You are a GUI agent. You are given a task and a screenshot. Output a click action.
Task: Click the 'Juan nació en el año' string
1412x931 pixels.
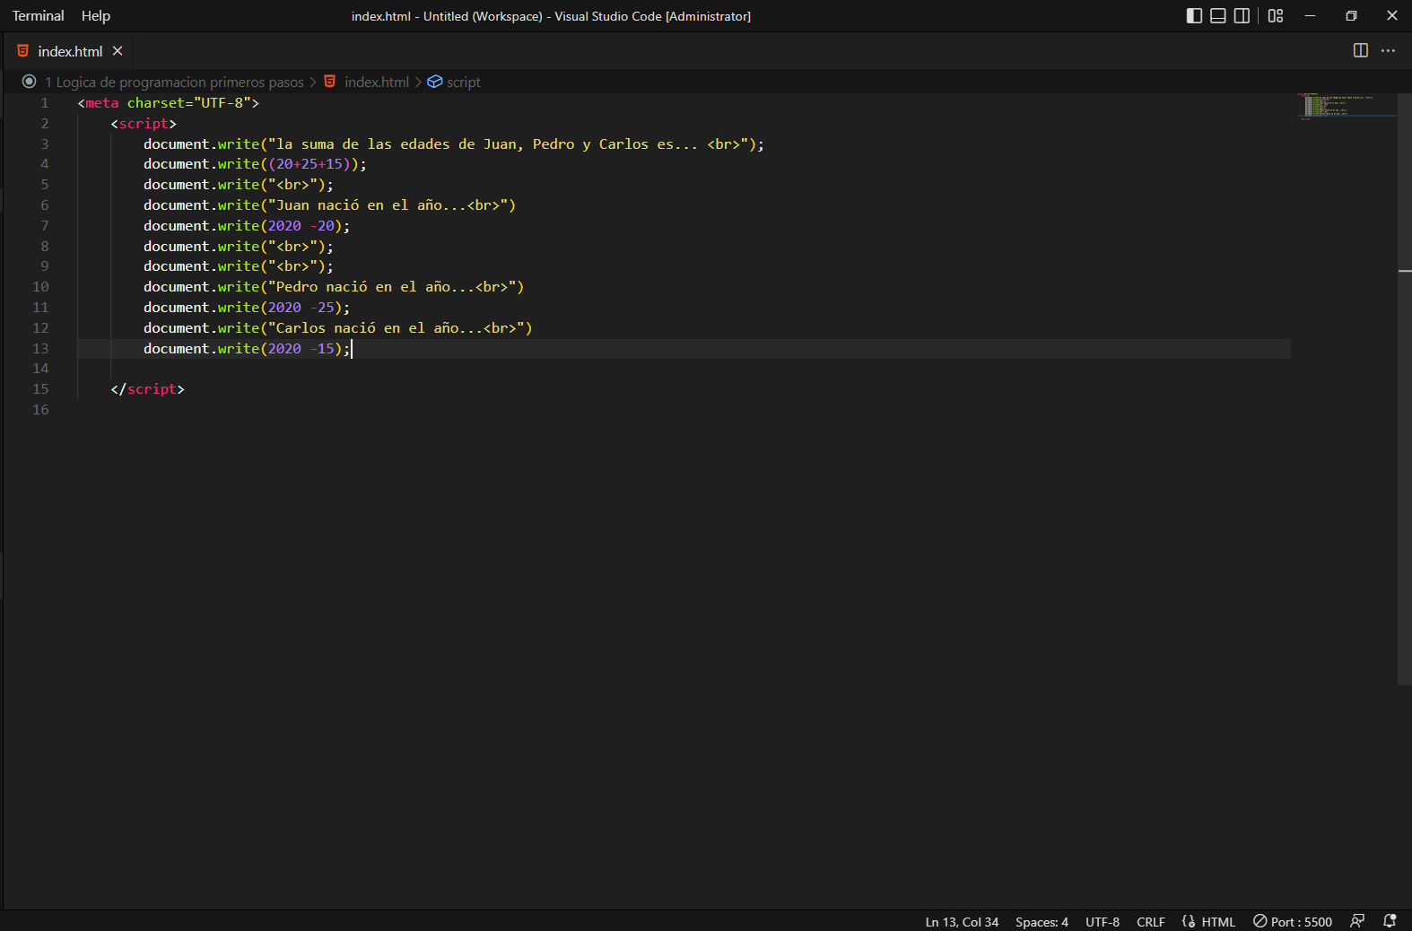392,205
